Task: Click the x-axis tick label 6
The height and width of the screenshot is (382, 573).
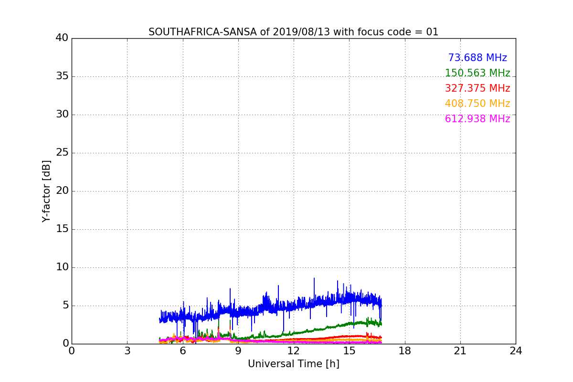Action: (182, 351)
